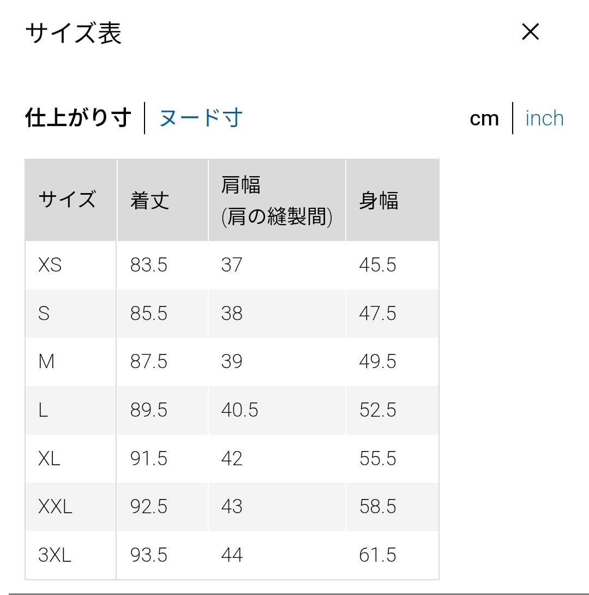Click the 肩幅 (肩の縫製間) column header

(x=277, y=200)
